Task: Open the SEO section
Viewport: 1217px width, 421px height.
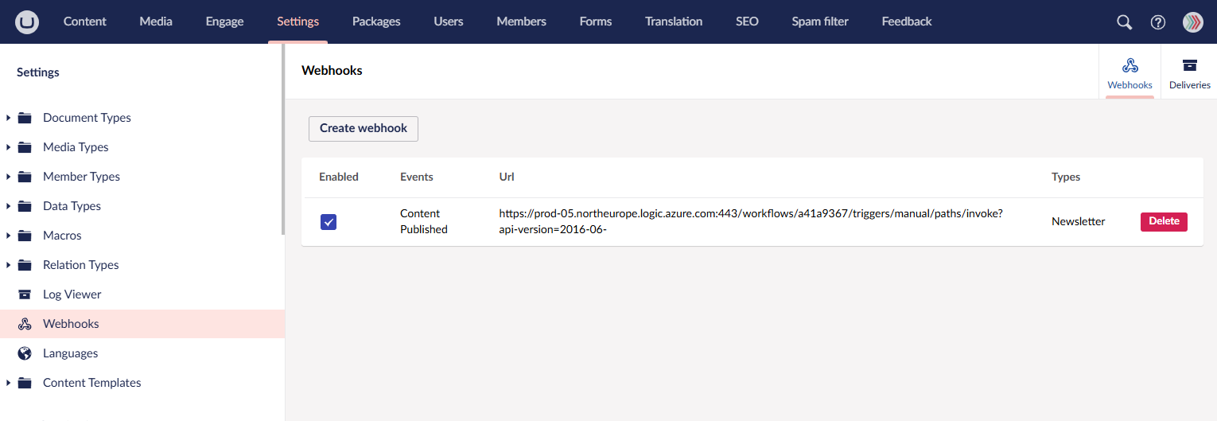Action: [x=747, y=21]
